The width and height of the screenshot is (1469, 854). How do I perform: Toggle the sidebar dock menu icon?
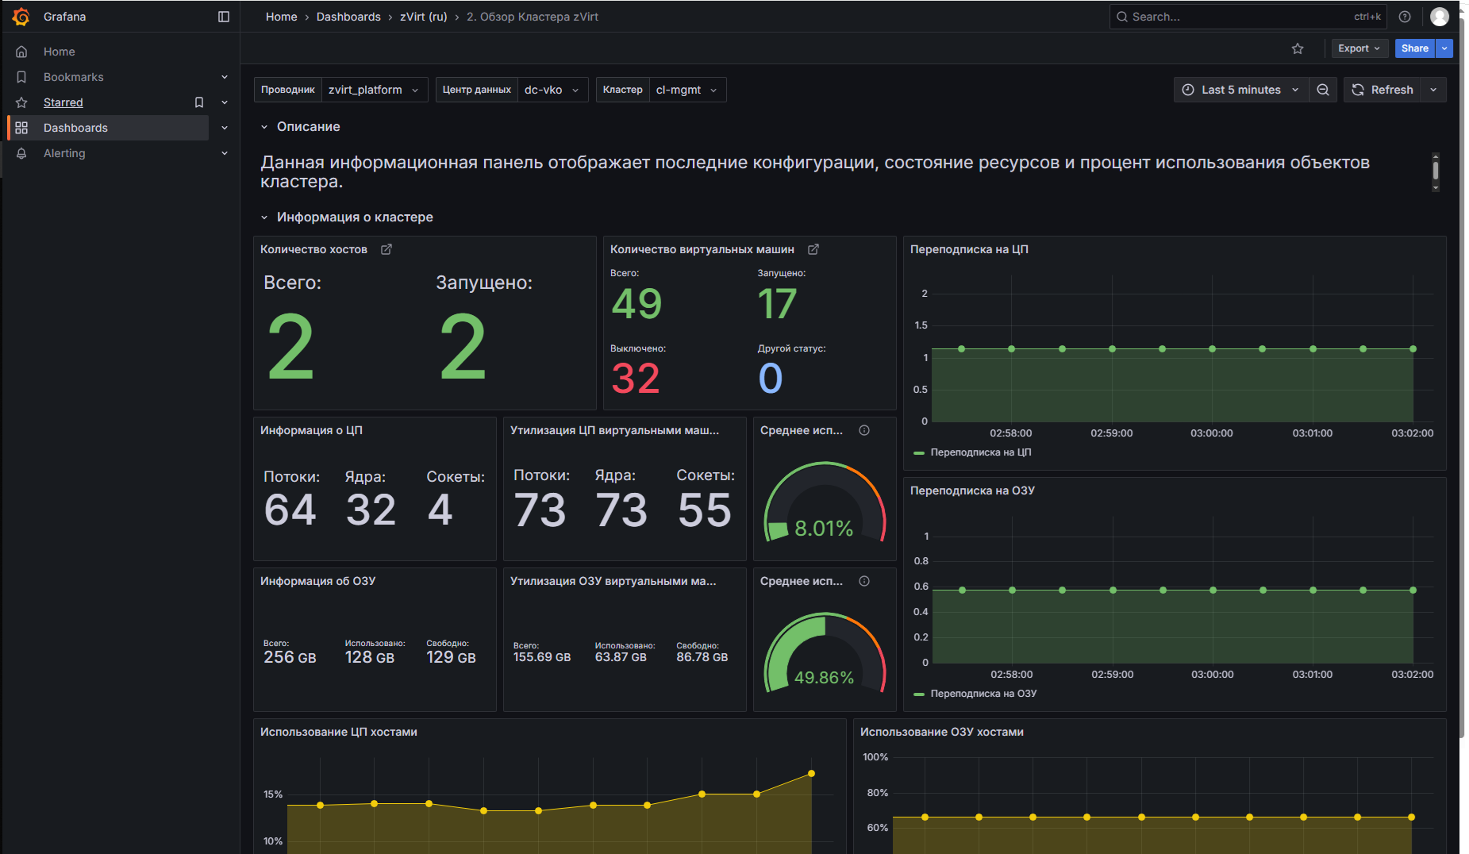coord(224,17)
